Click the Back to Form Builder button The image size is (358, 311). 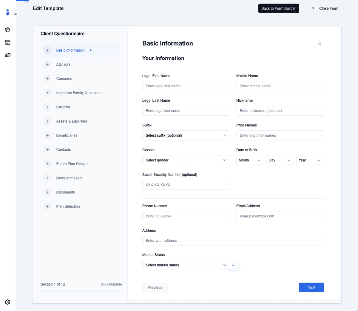[x=278, y=8]
